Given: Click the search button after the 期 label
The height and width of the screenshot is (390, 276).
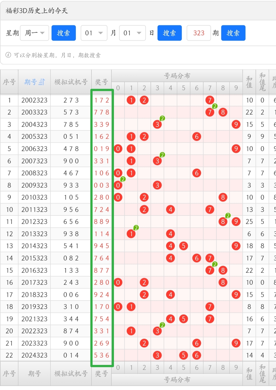Looking at the screenshot, I should coord(233,33).
